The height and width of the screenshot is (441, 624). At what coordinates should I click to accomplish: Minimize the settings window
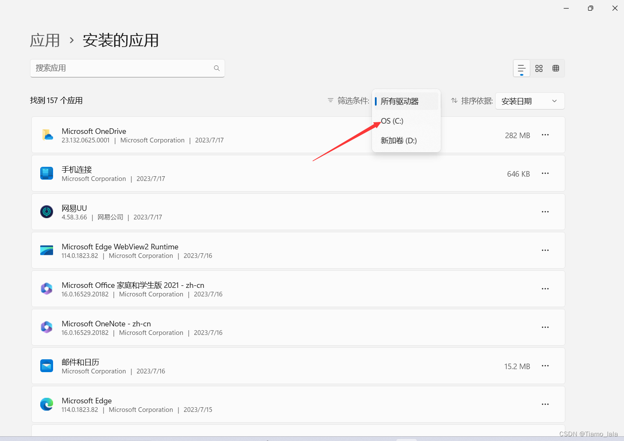pyautogui.click(x=566, y=8)
